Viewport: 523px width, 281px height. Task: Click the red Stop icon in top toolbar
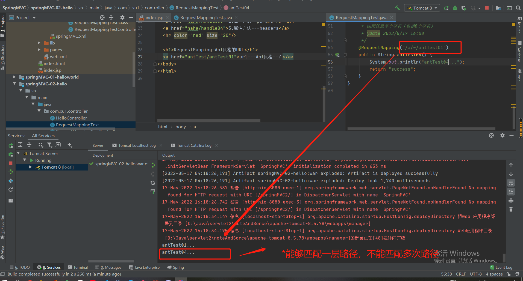coord(487,8)
